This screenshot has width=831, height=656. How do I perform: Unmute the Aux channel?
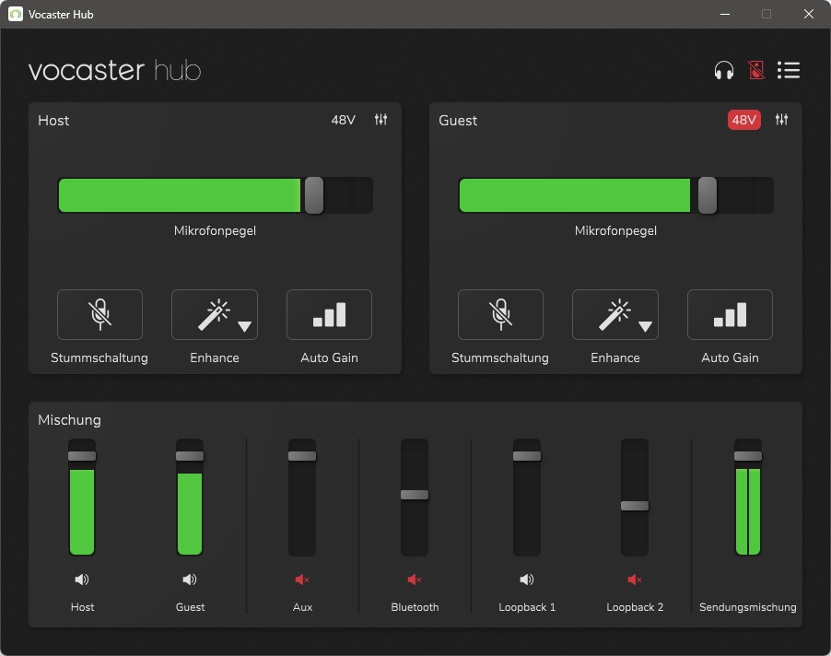[302, 580]
